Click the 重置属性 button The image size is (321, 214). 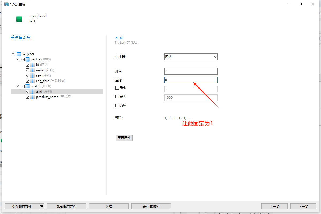click(x=124, y=138)
